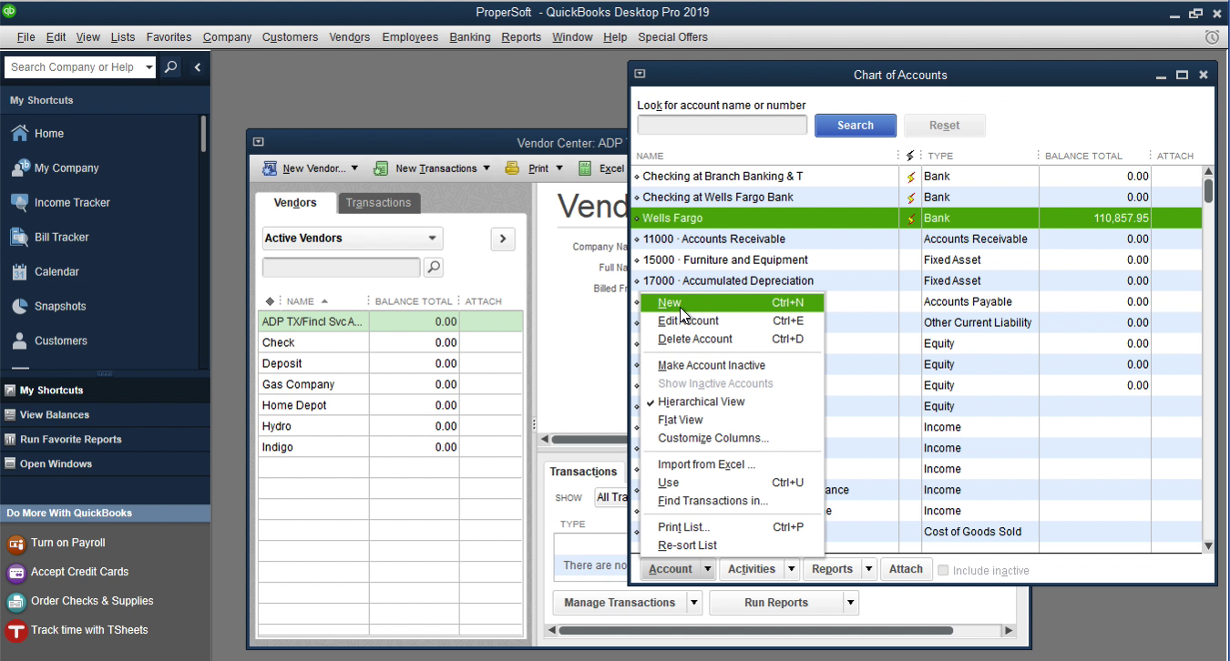The width and height of the screenshot is (1230, 661).
Task: Click the Accept Credit Cards icon
Action: [x=15, y=573]
